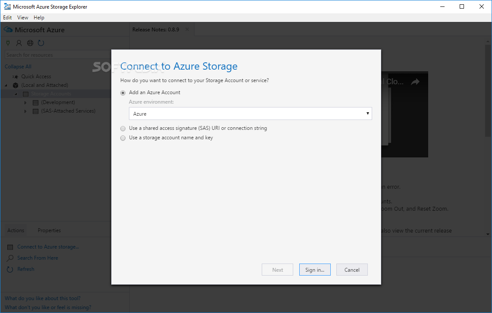Click the Refresh action link
Viewport: 492px width, 313px height.
tap(26, 269)
